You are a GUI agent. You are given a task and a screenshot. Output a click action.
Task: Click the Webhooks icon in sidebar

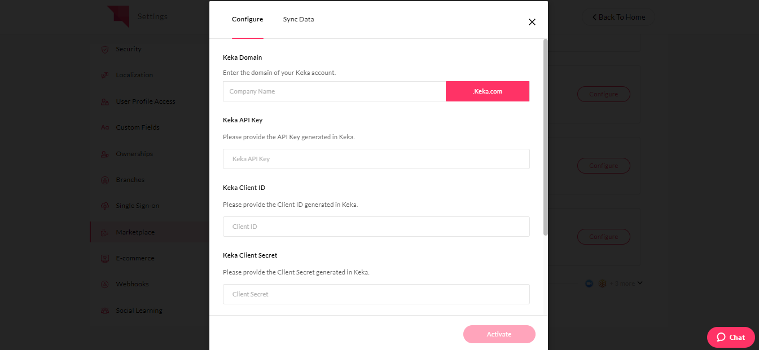tap(104, 284)
